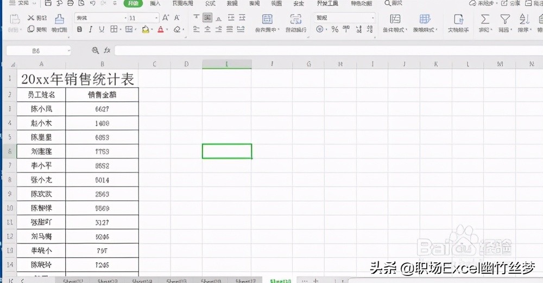The height and width of the screenshot is (283, 543).
Task: Open the Insert ribbon tab
Action: point(155,3)
